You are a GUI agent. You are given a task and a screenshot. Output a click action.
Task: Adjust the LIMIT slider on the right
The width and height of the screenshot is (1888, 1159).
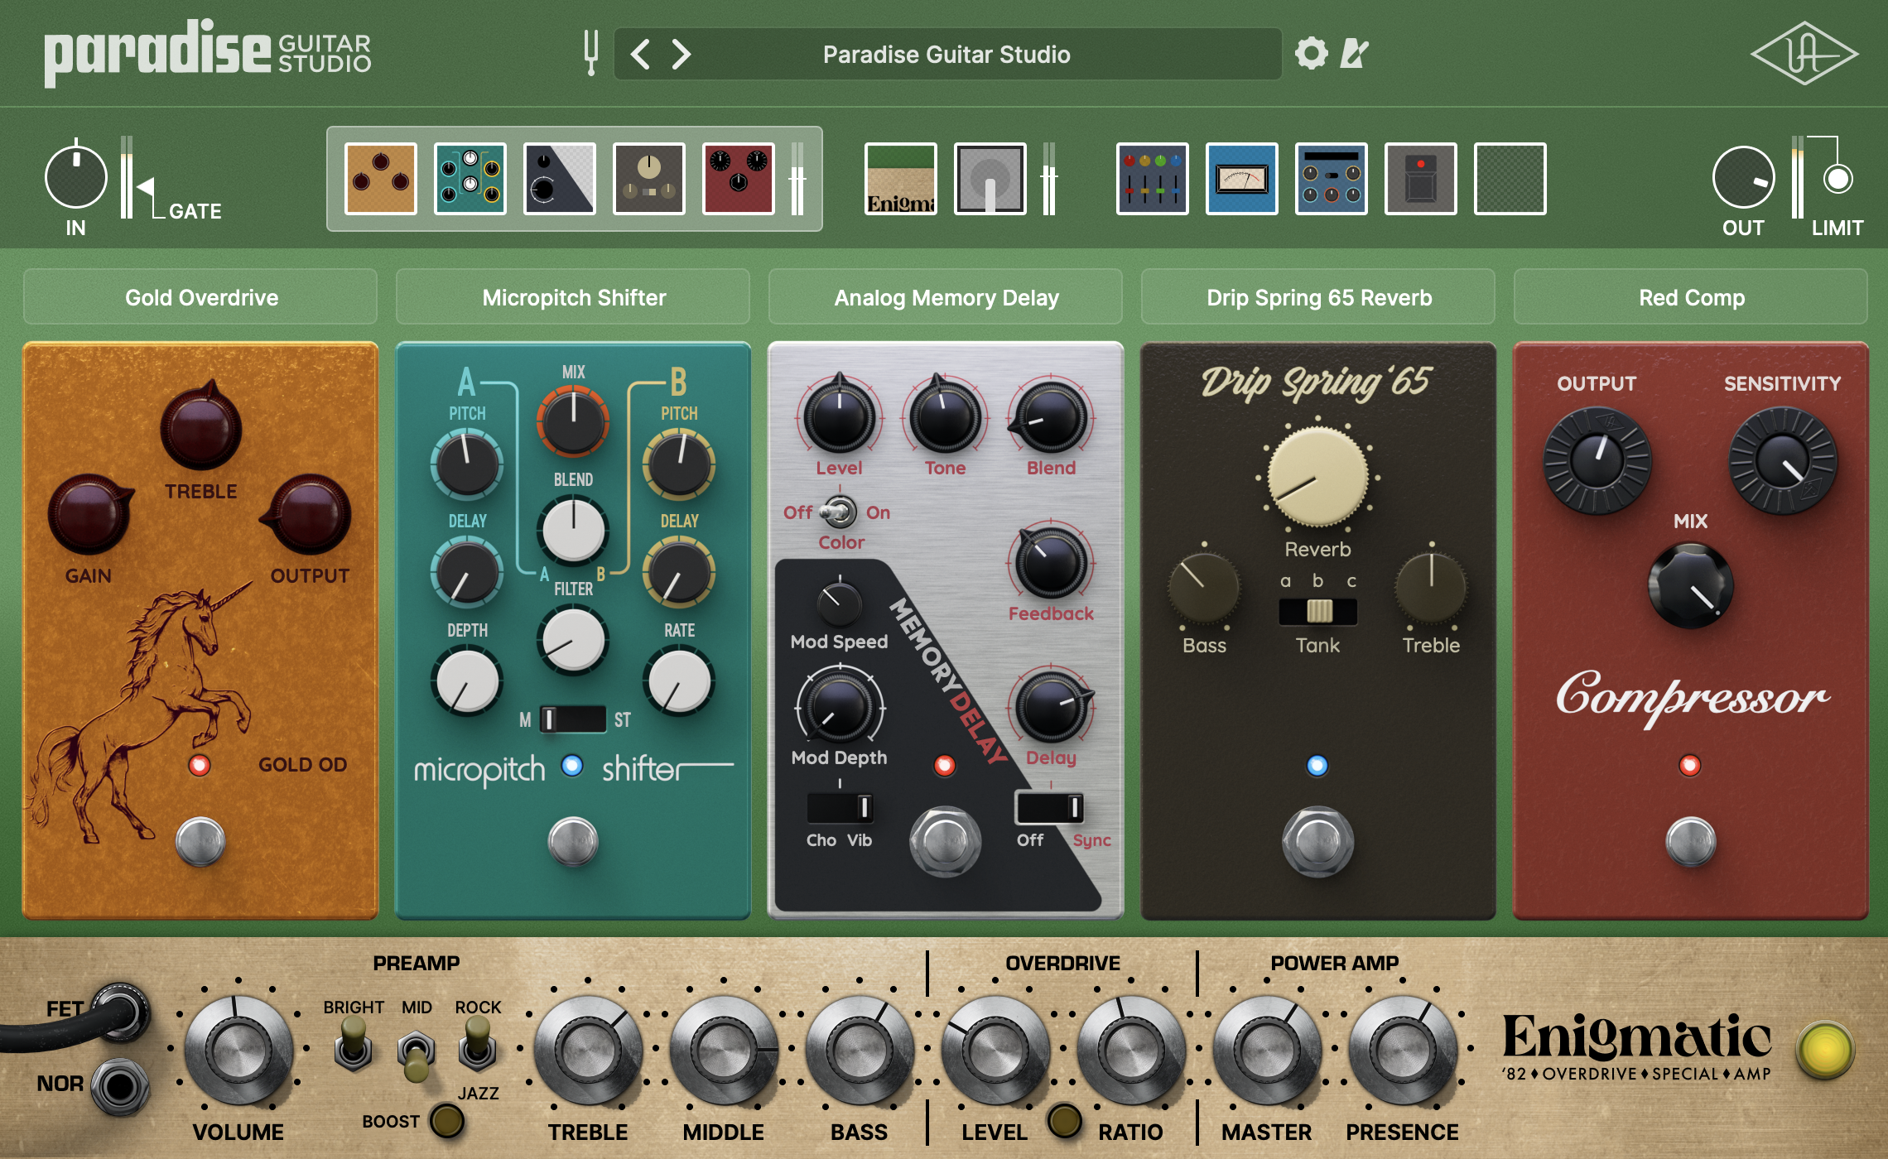click(1837, 178)
